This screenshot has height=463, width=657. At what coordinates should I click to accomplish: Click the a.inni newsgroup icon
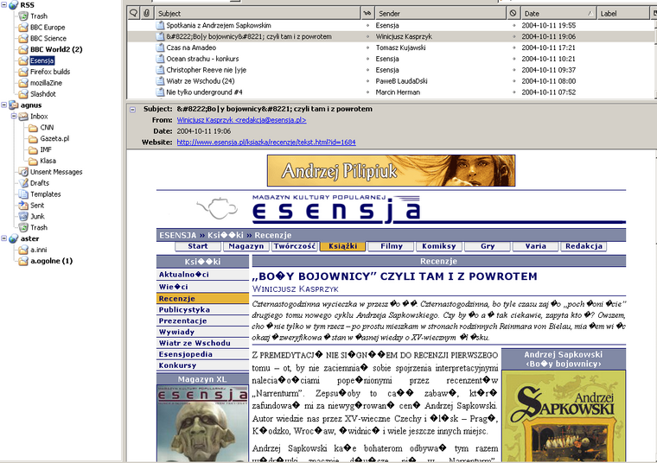click(x=23, y=250)
